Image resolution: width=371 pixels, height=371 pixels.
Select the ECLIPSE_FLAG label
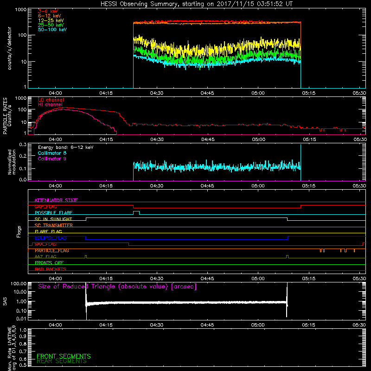click(x=51, y=238)
